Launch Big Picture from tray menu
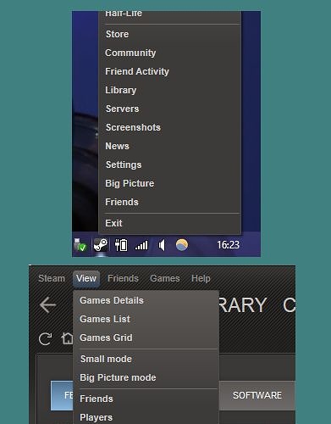 click(x=169, y=183)
